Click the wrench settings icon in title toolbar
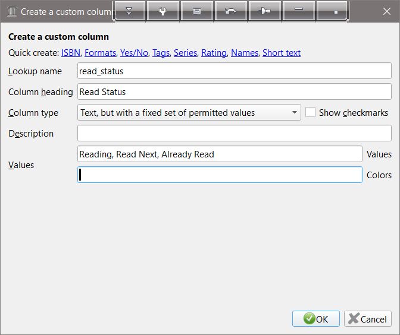The width and height of the screenshot is (400, 335). (162, 11)
